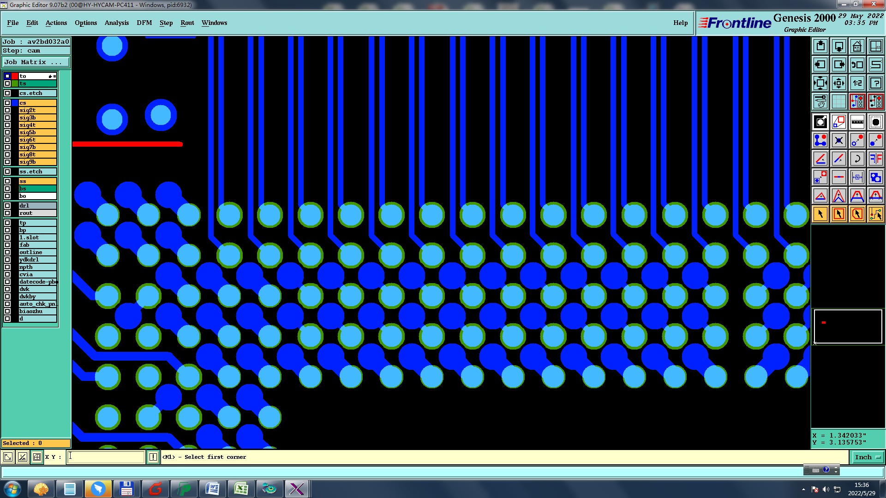This screenshot has height=498, width=886.
Task: Click the grid display icon
Action: [838, 101]
